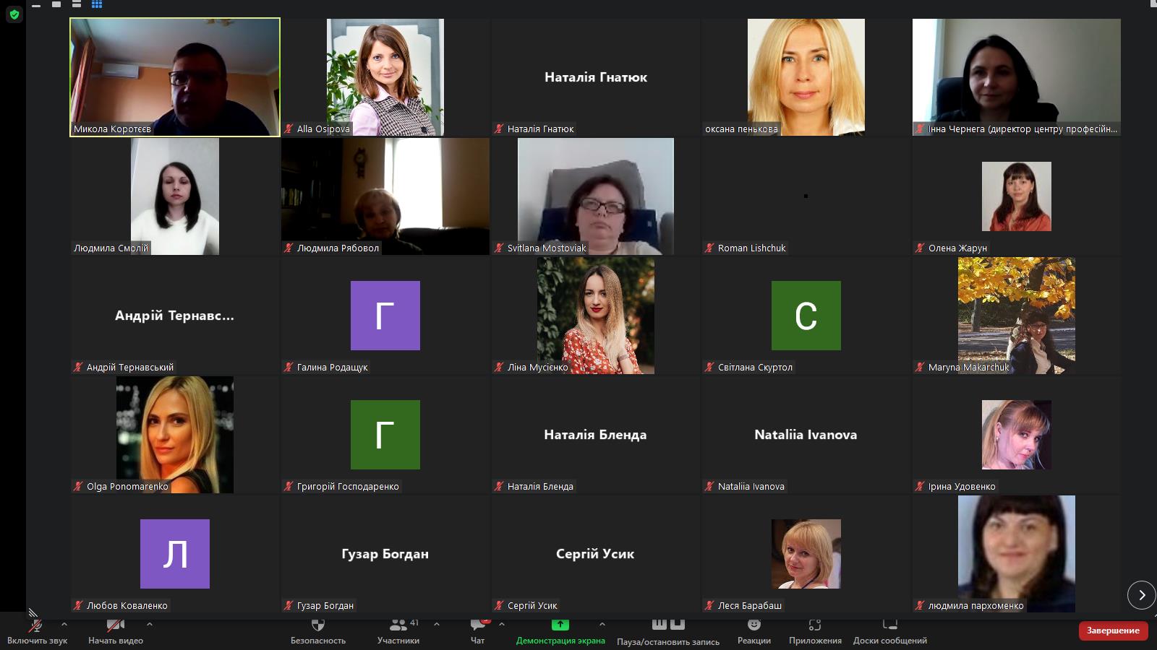This screenshot has width=1157, height=650.
Task: Click the red Завершение end meeting button
Action: (1114, 630)
